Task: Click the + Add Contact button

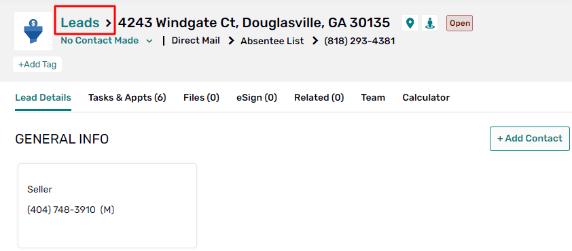Action: point(530,139)
